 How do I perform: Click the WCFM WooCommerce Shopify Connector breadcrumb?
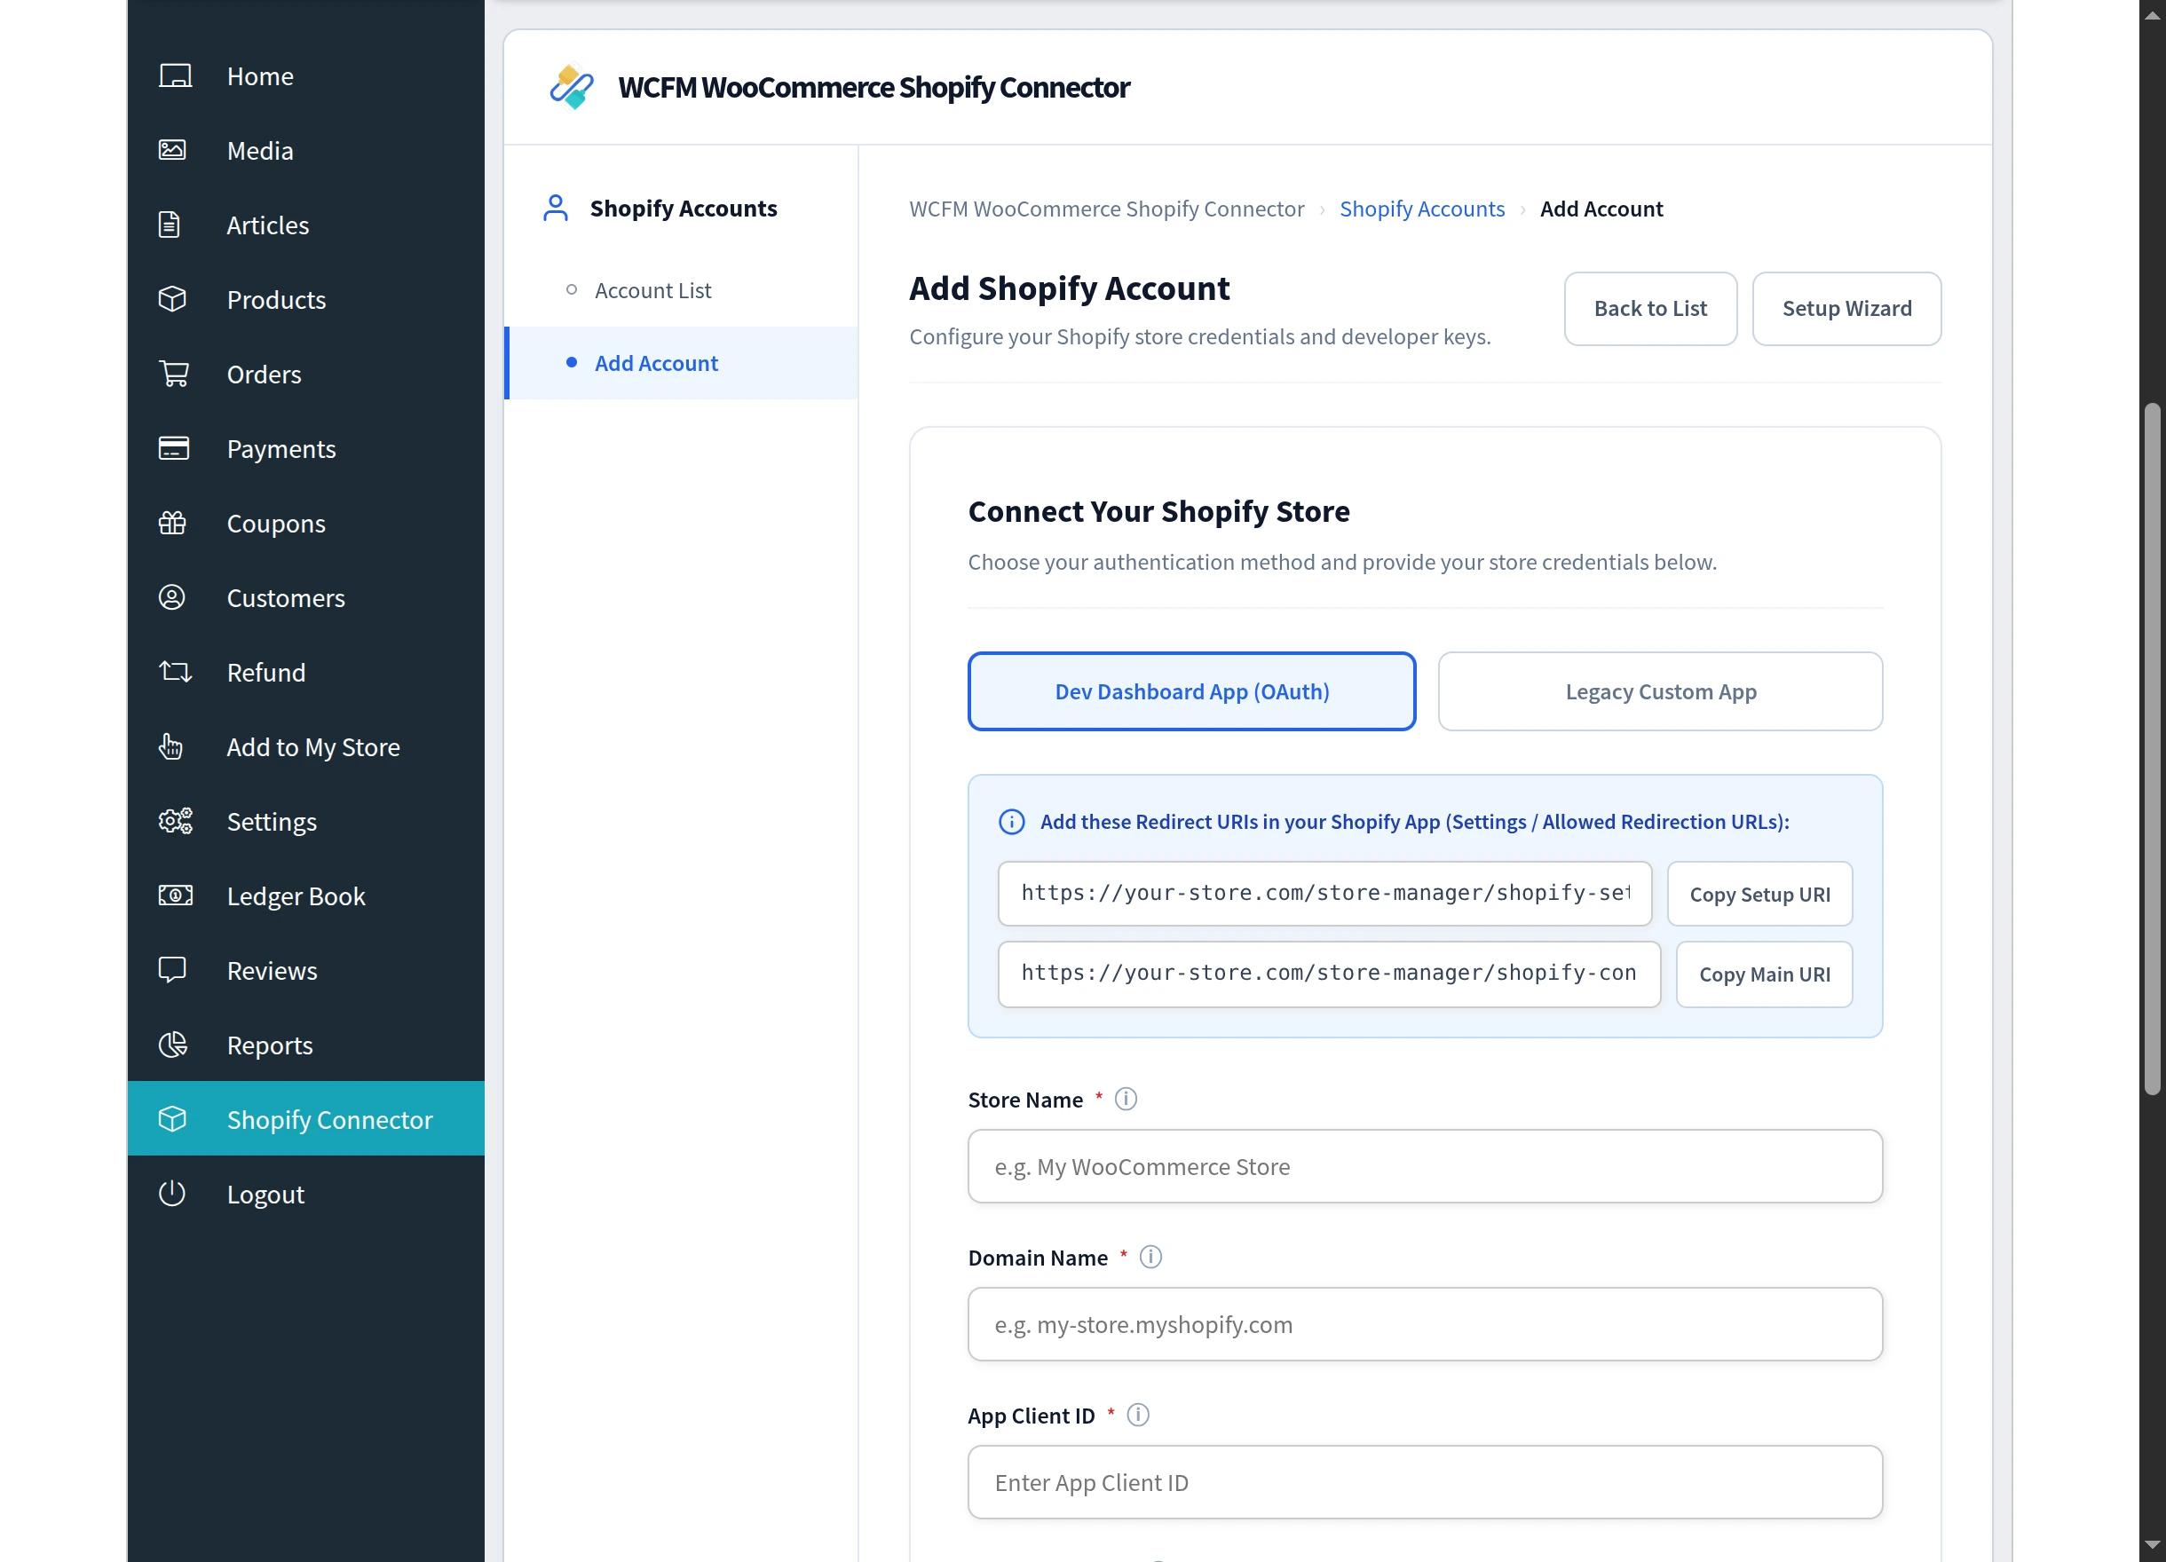click(x=1106, y=209)
